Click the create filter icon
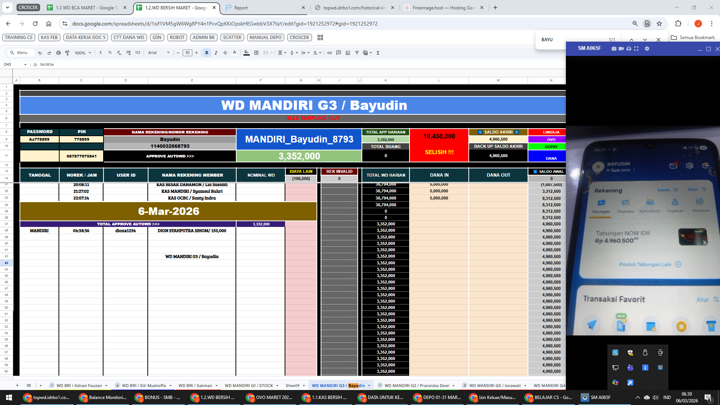The height and width of the screenshot is (405, 720). [357, 53]
